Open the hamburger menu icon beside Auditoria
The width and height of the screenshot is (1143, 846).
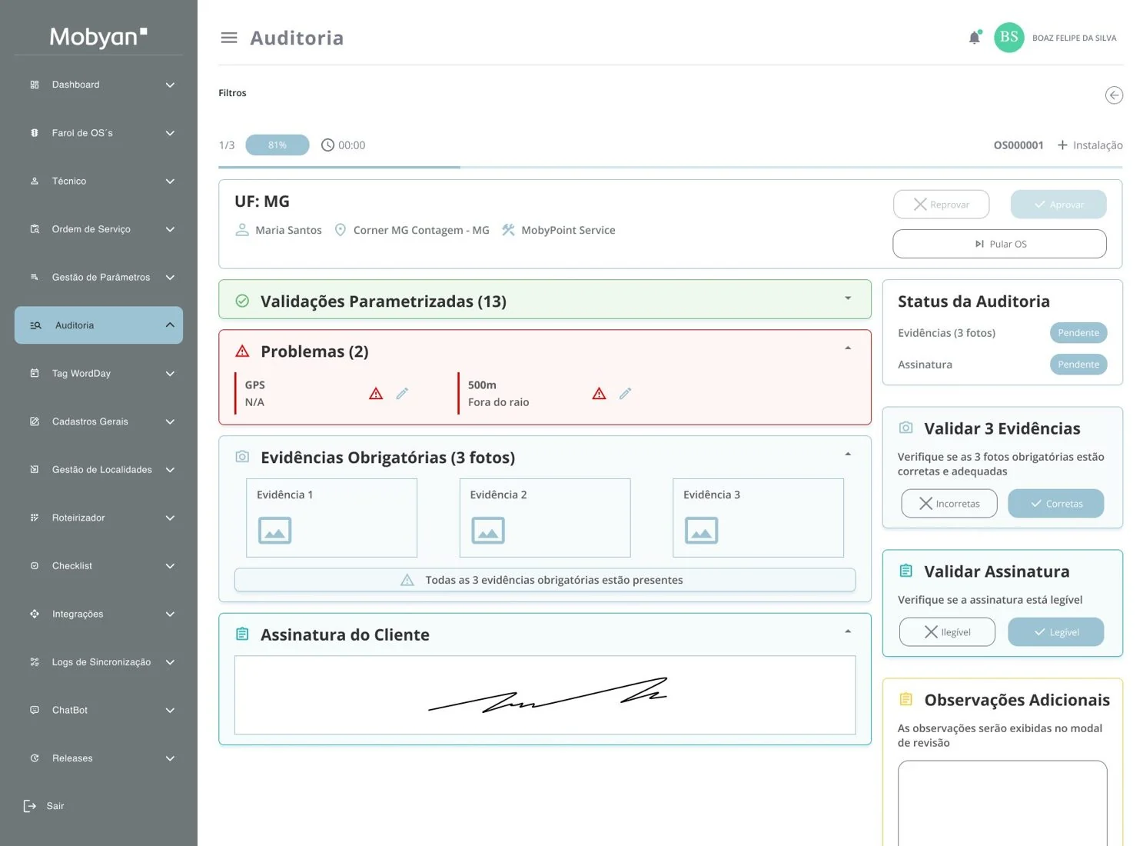[x=229, y=38]
